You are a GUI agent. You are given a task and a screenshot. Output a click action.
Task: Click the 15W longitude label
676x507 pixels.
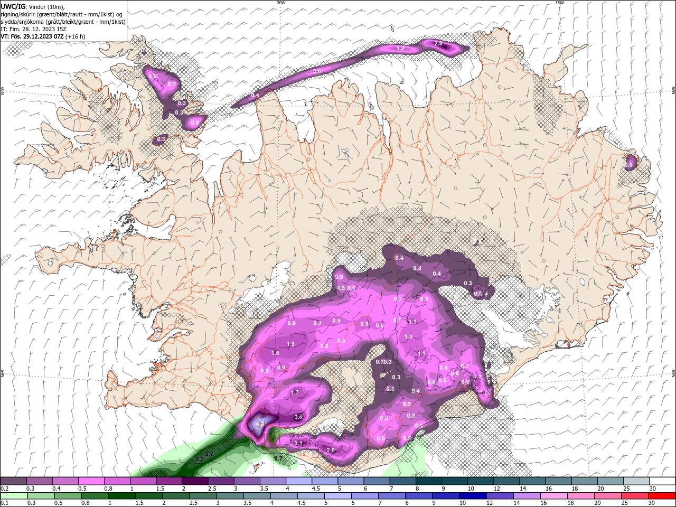(560, 3)
